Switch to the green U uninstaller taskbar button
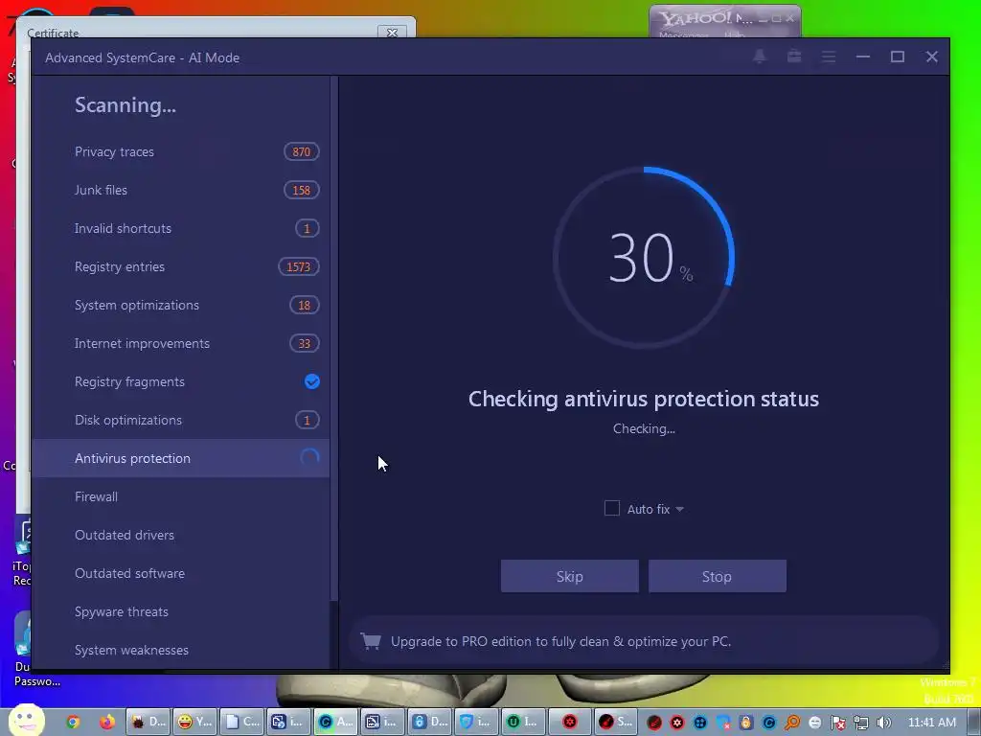The image size is (981, 736). (523, 722)
